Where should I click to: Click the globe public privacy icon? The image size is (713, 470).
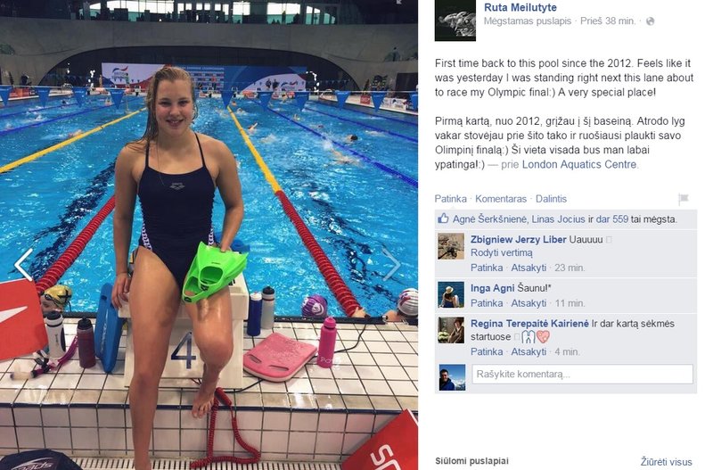(651, 21)
